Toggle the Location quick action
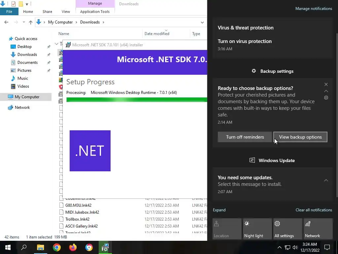 227,229
